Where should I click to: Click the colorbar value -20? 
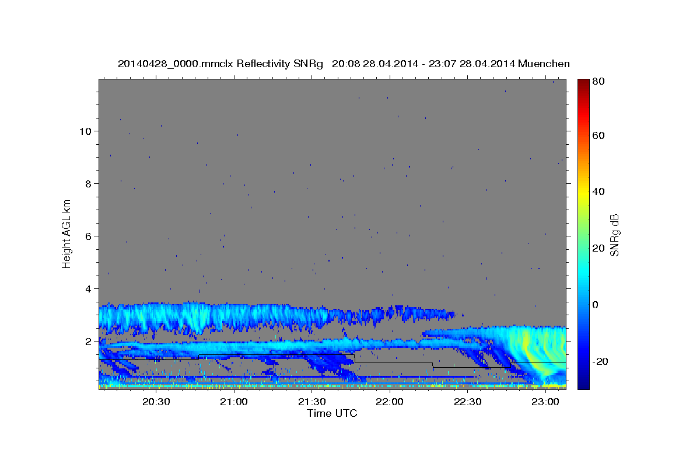[601, 361]
